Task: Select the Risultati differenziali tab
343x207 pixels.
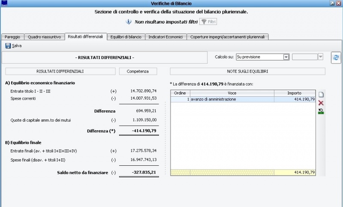Action: [85, 37]
